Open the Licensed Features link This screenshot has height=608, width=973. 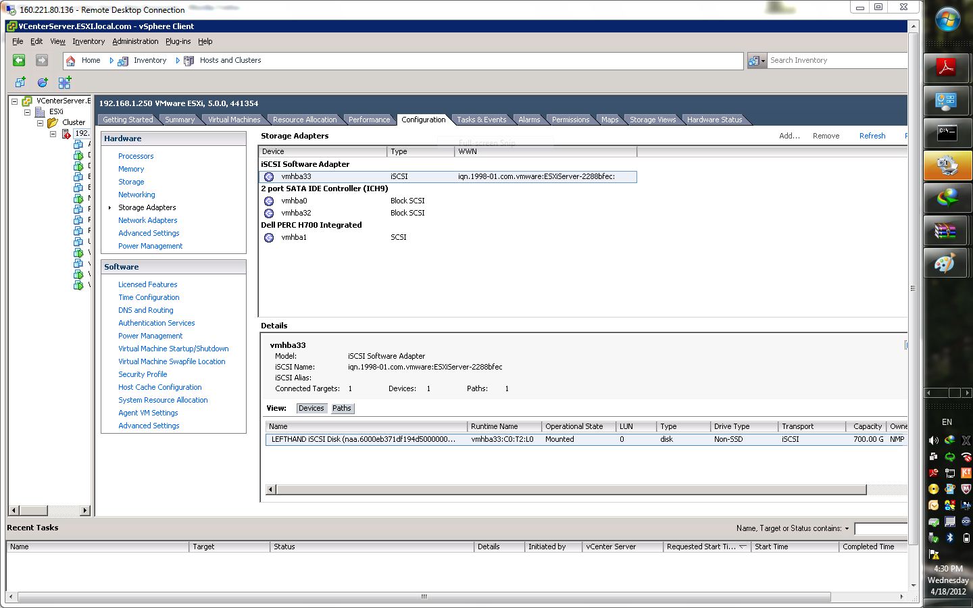pos(148,284)
